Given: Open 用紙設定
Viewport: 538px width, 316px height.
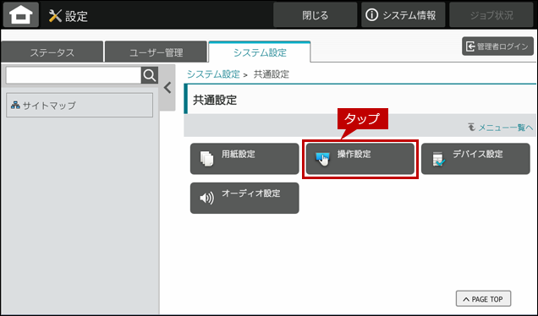Looking at the screenshot, I should pyautogui.click(x=244, y=159).
